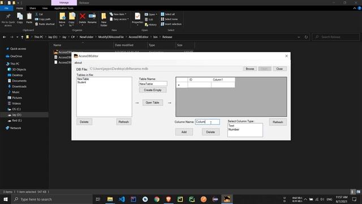The image size is (362, 204).
Task: Click Paste shortcut in the ribbon
Action: coord(45,24)
